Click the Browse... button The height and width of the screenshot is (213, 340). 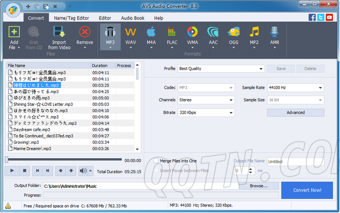pyautogui.click(x=258, y=186)
